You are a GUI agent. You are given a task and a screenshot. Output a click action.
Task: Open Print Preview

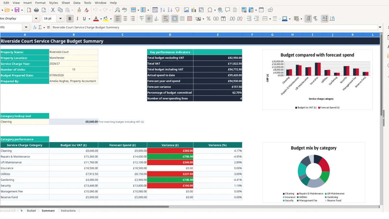tap(43, 10)
